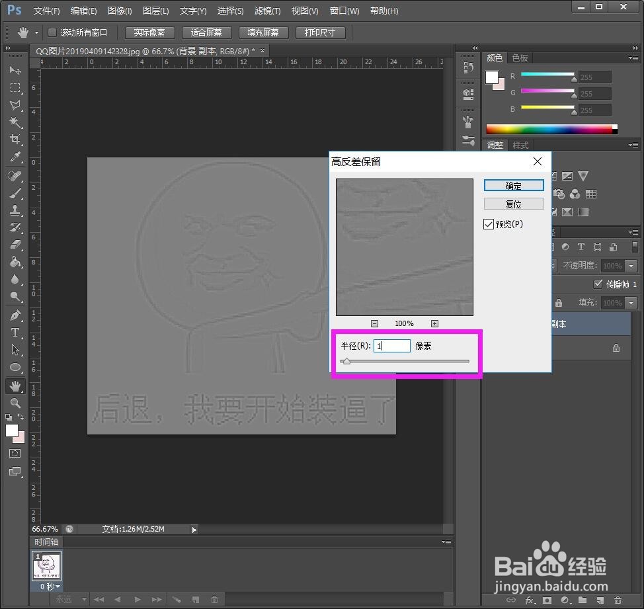Select the Clone Stamp tool
Viewport: 644px width, 609px height.
click(x=15, y=210)
